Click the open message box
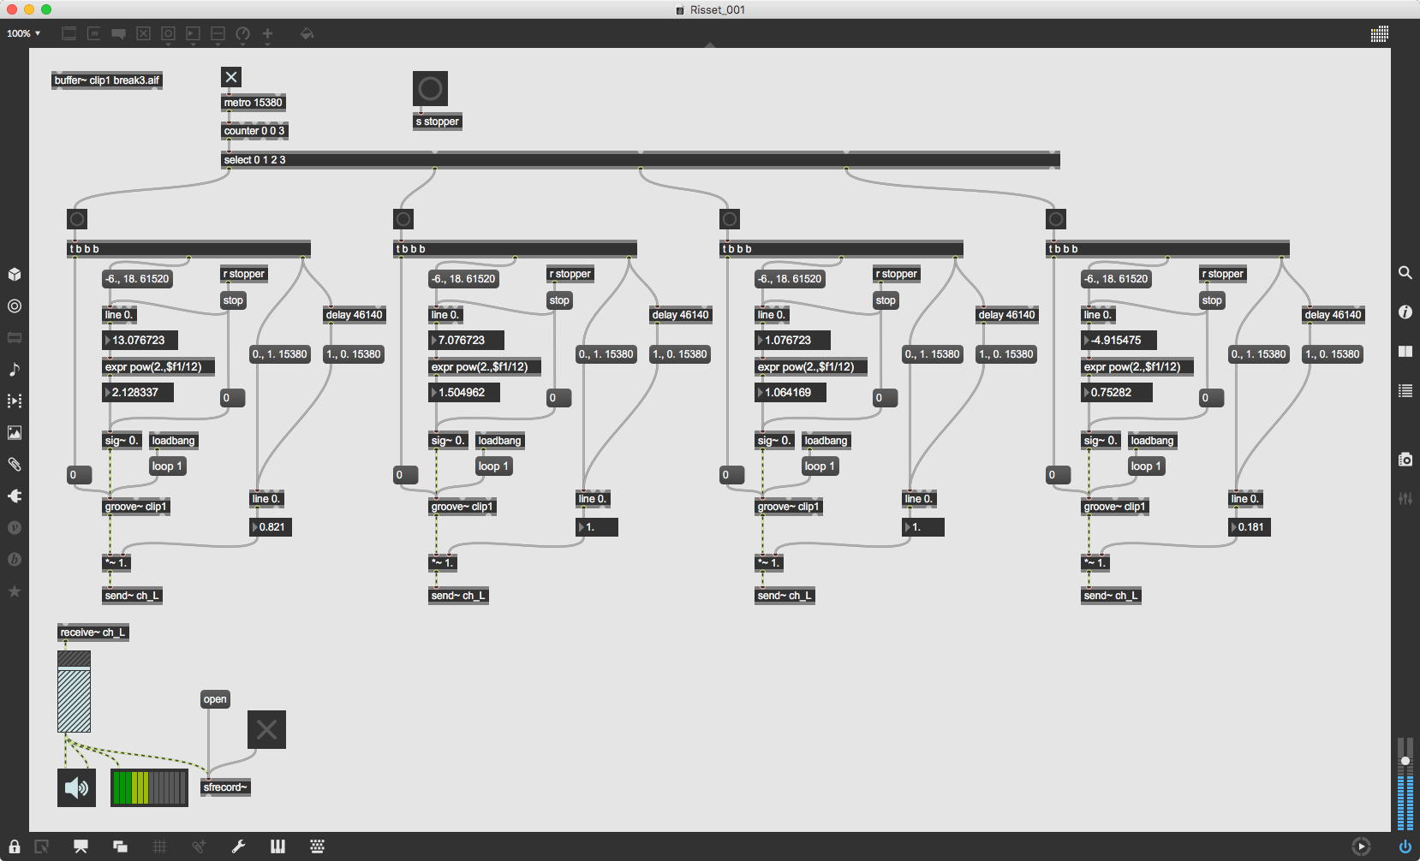The height and width of the screenshot is (861, 1420). [215, 699]
